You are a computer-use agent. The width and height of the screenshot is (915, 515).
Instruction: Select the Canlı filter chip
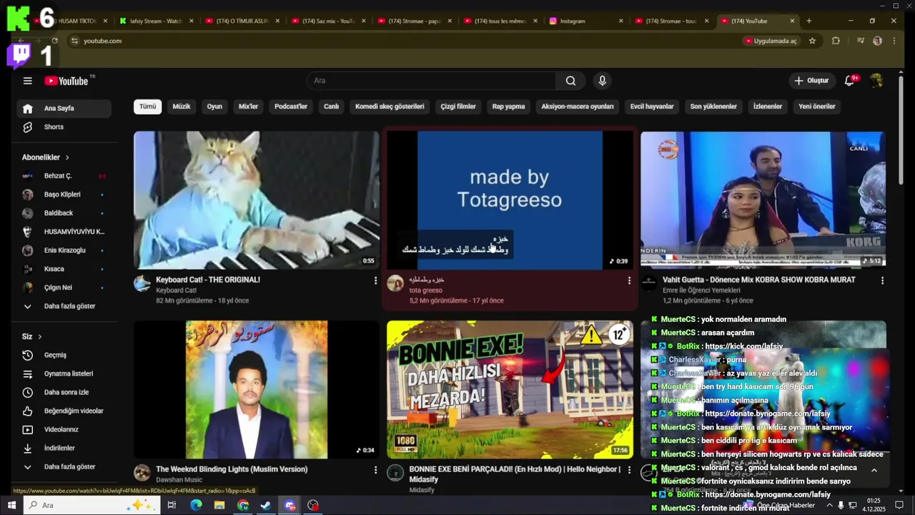(331, 107)
